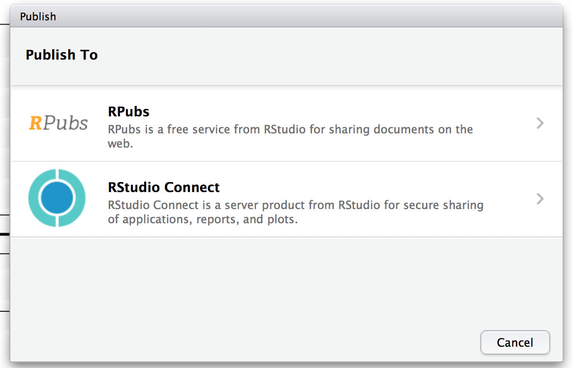Click the RPubs free service description text
Image resolution: width=573 pixels, height=368 pixels.
coord(290,136)
